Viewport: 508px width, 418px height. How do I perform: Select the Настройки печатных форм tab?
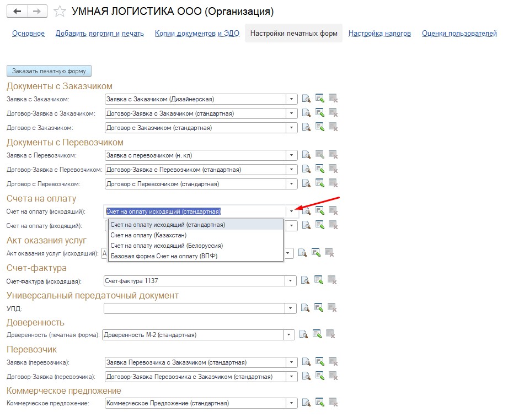[x=293, y=34]
